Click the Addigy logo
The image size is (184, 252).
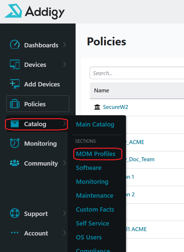pyautogui.click(x=34, y=12)
